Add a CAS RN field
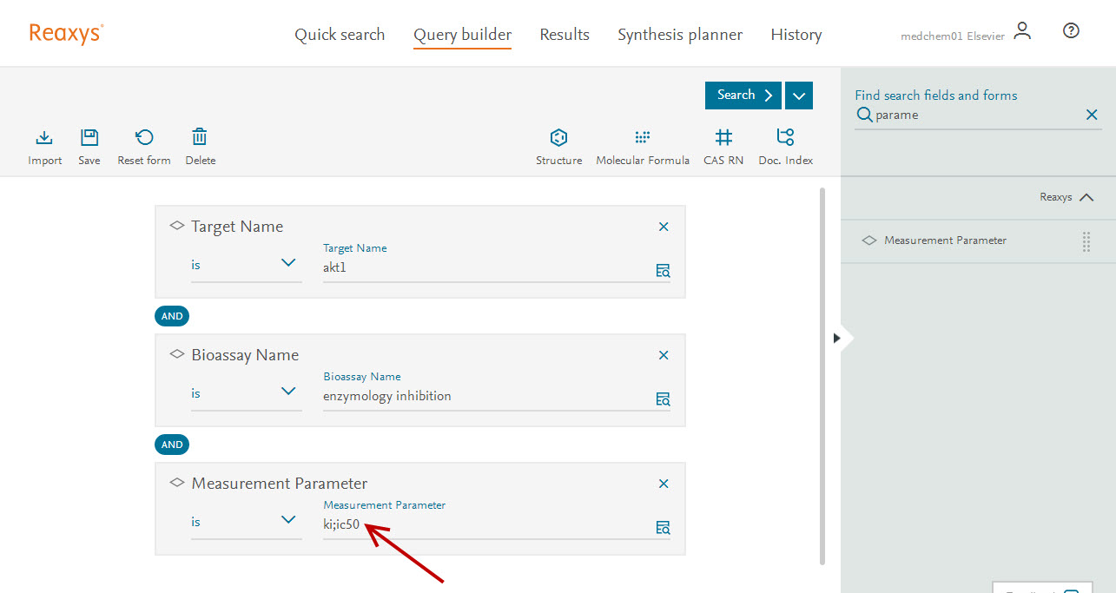 [x=723, y=138]
